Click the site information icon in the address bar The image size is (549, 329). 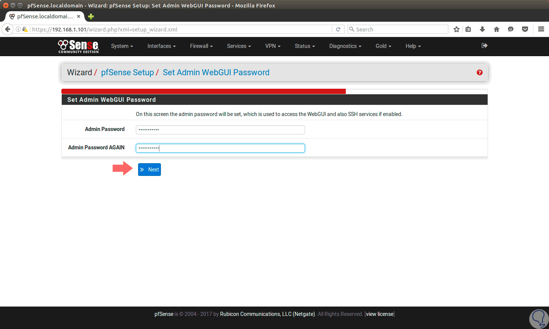pyautogui.click(x=18, y=29)
